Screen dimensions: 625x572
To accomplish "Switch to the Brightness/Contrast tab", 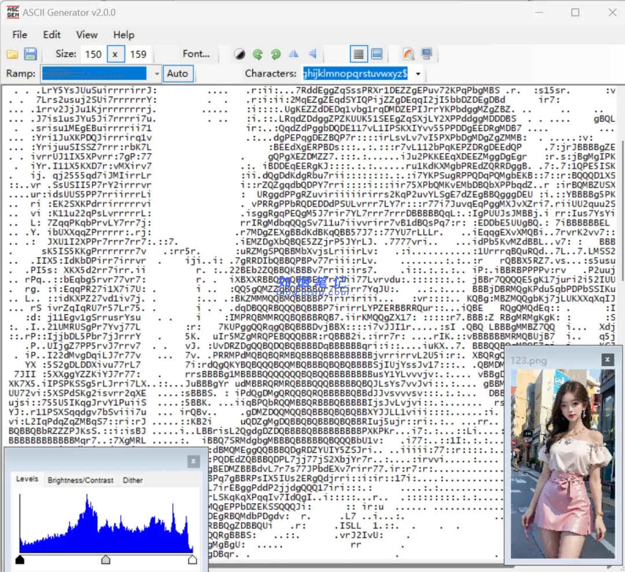I will pyautogui.click(x=80, y=480).
